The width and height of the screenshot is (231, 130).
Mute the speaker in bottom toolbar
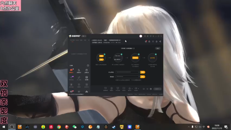(x=136, y=89)
